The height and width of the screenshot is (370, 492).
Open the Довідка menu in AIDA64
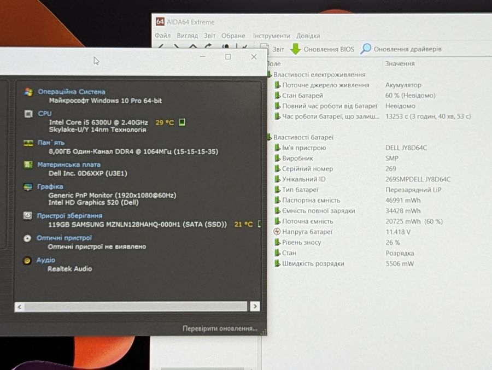308,36
